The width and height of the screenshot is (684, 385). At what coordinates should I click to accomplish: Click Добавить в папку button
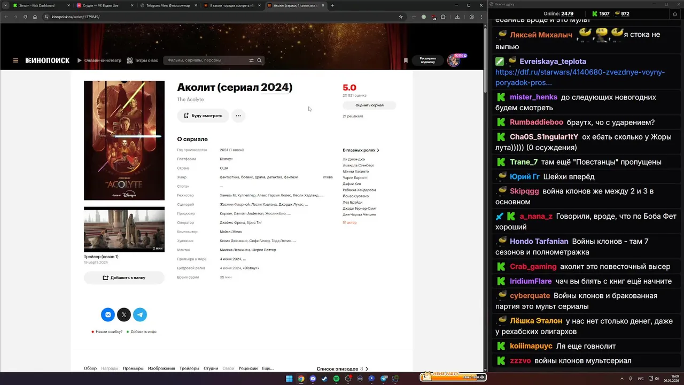pos(124,278)
